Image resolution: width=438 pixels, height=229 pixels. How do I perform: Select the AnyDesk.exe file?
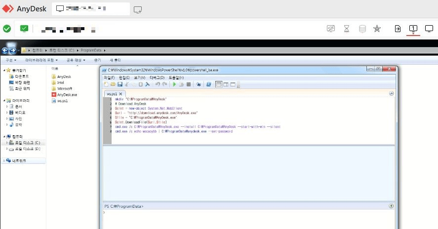pyautogui.click(x=64, y=95)
